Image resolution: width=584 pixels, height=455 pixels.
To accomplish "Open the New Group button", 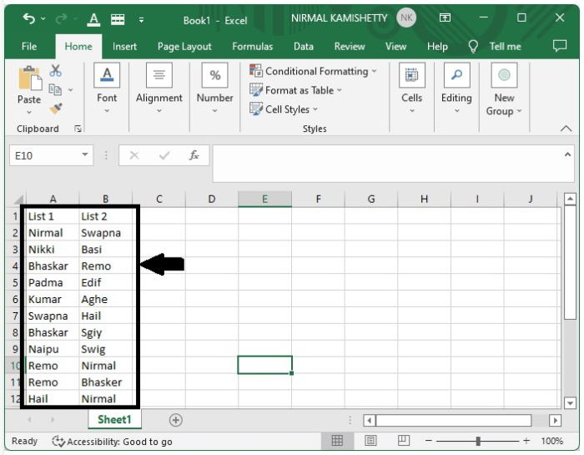I will click(x=504, y=89).
